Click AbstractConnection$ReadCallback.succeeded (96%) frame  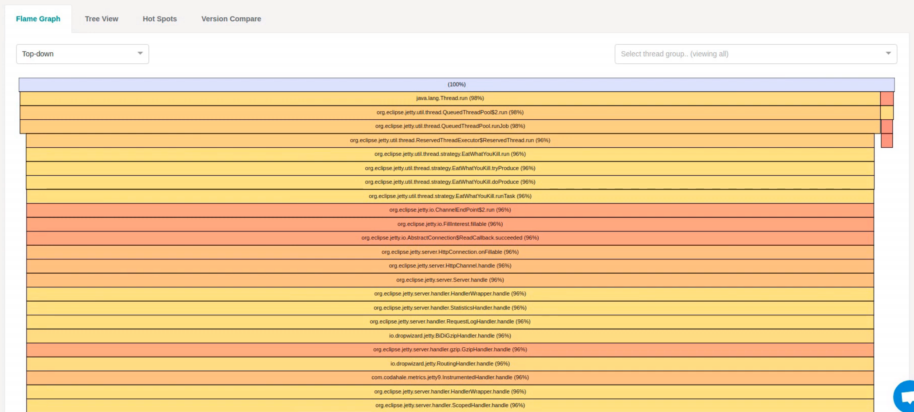(450, 238)
